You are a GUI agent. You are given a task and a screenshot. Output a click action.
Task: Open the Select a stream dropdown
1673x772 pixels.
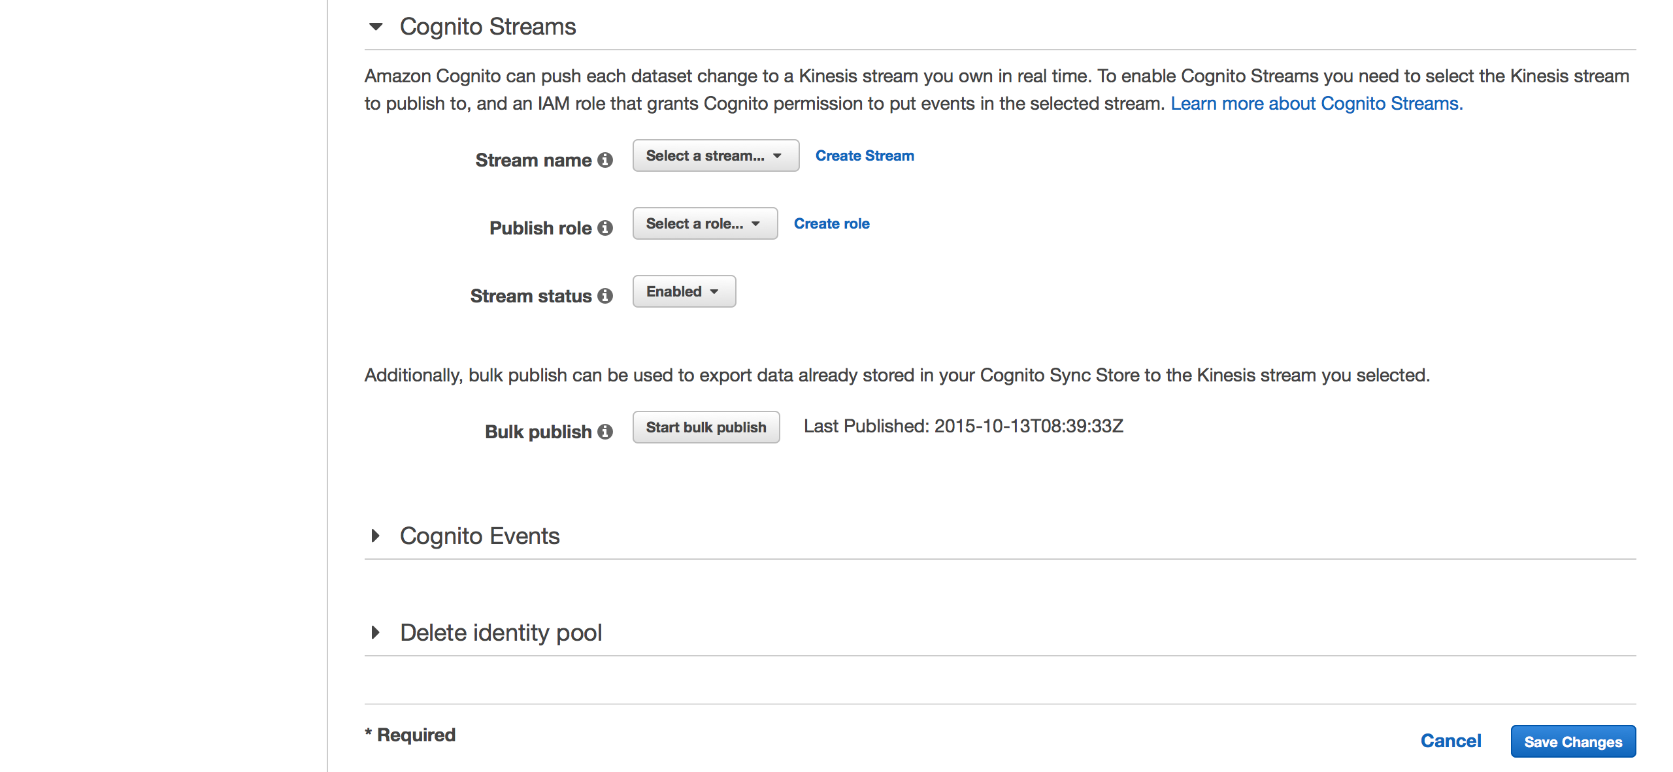(x=716, y=155)
